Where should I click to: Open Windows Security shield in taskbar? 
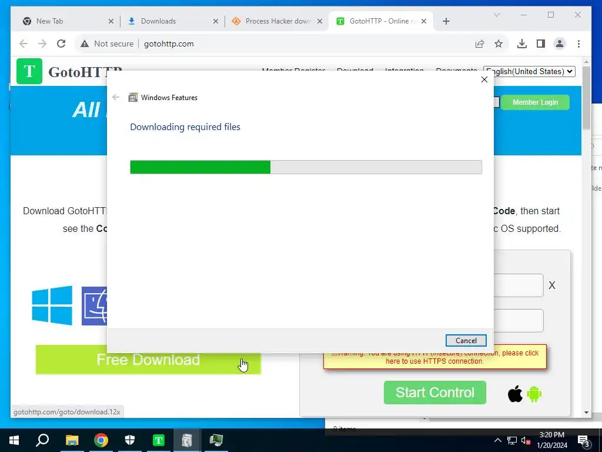tap(130, 440)
